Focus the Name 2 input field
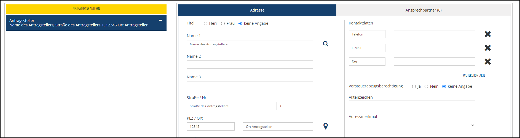520x138 pixels. pos(250,65)
